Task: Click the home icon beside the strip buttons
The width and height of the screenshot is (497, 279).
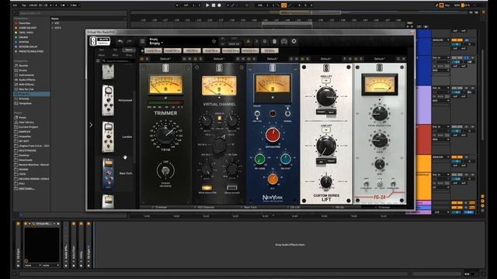Action: [142, 50]
